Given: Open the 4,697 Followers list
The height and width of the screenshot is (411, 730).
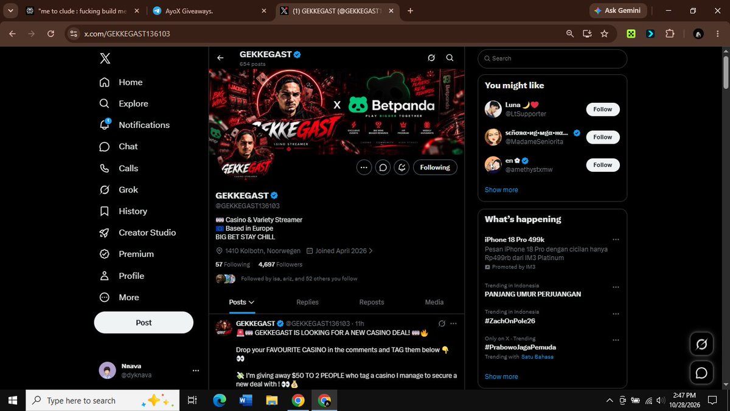Looking at the screenshot, I should click(x=280, y=265).
